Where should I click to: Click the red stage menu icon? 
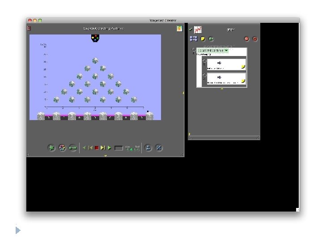click(29, 28)
